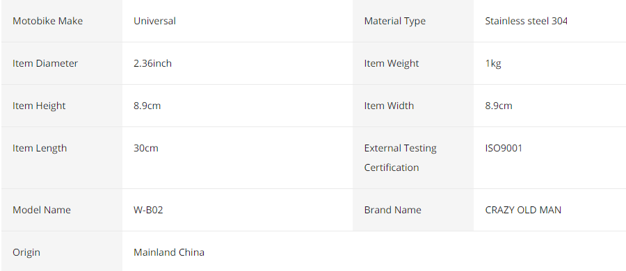Select the 1kg weight value
This screenshot has height=271, width=626.
pyautogui.click(x=492, y=63)
